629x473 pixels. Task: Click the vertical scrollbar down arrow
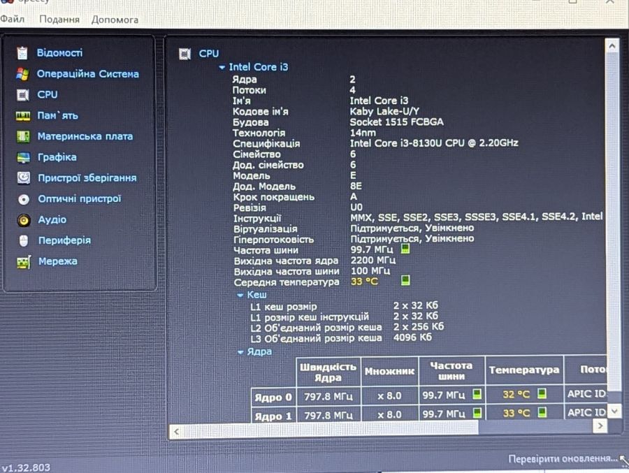[614, 411]
